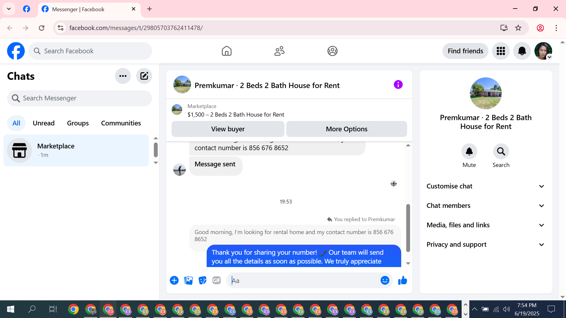This screenshot has width=566, height=318.
Task: Click the message thread scrollbar thumb
Action: point(408,228)
